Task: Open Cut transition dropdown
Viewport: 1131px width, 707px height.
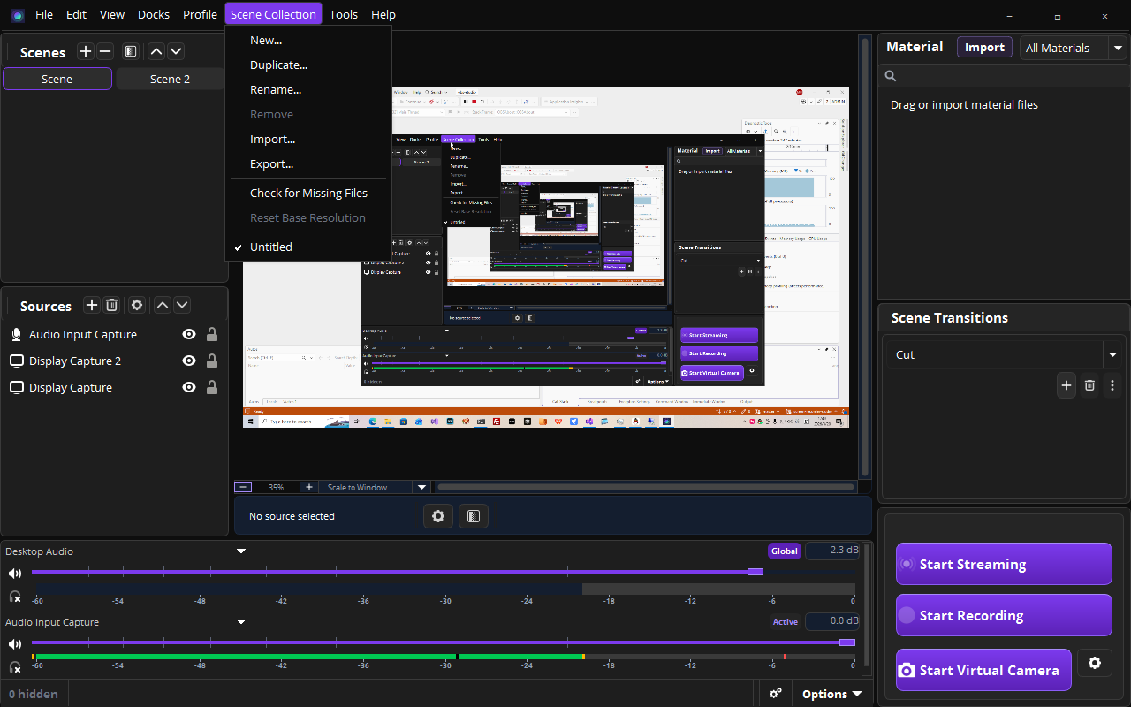Action: coord(1005,354)
